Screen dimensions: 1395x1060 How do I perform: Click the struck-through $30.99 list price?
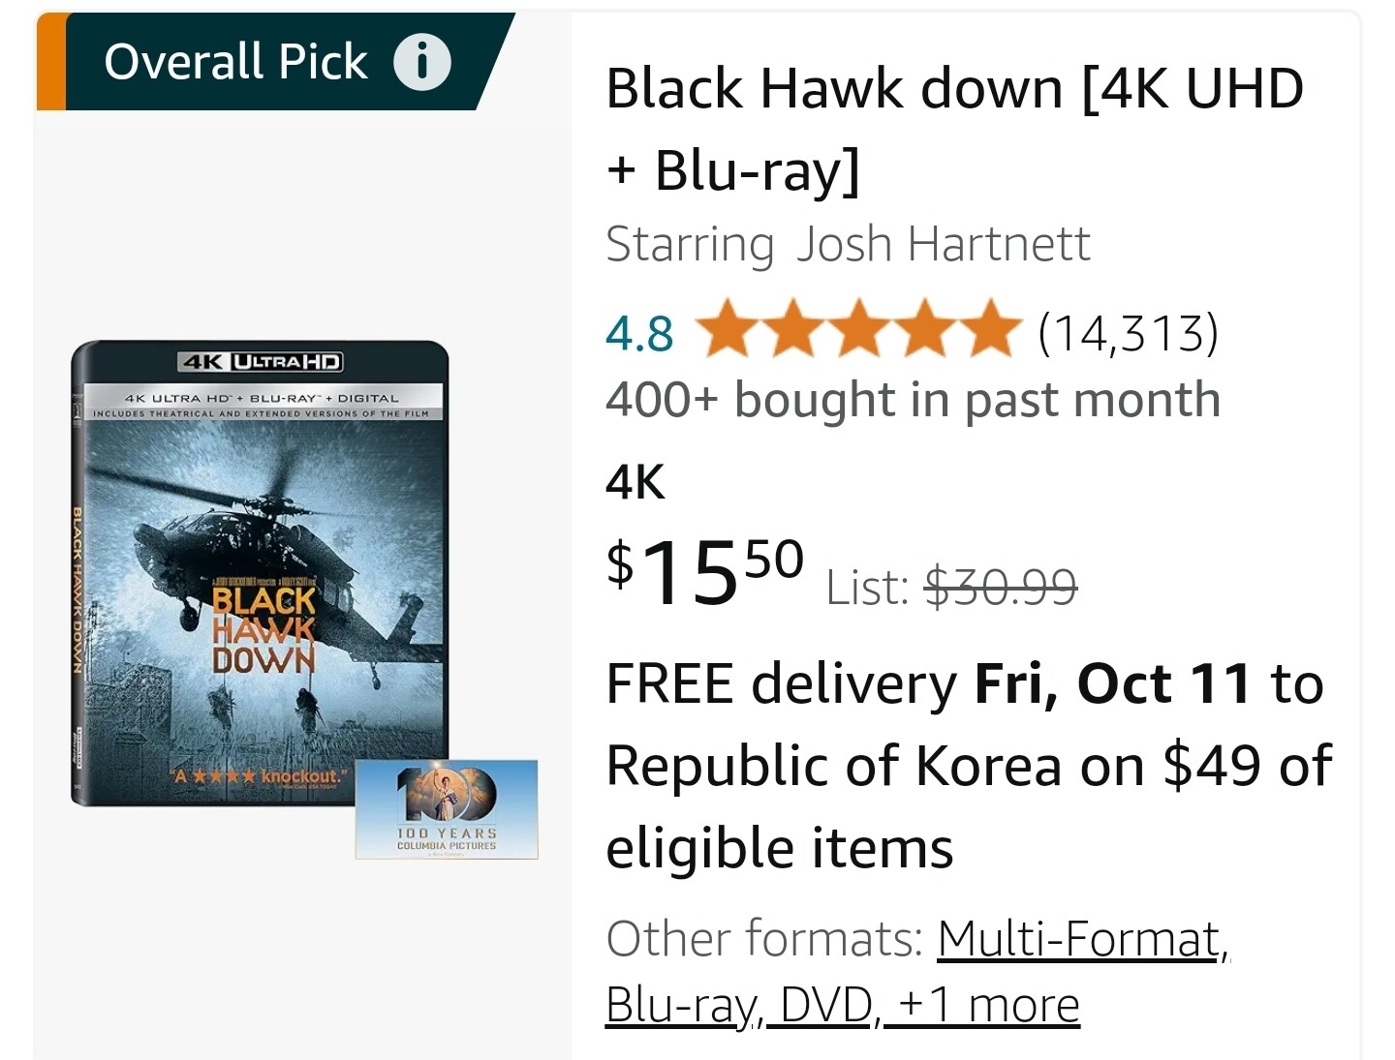click(x=1001, y=587)
